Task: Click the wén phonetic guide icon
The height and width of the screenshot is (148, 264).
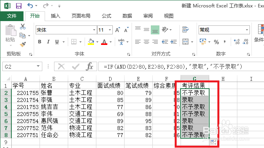Action: (x=121, y=42)
